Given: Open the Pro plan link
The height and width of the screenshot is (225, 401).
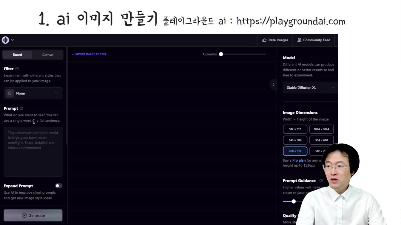Looking at the screenshot, I should click(x=299, y=160).
